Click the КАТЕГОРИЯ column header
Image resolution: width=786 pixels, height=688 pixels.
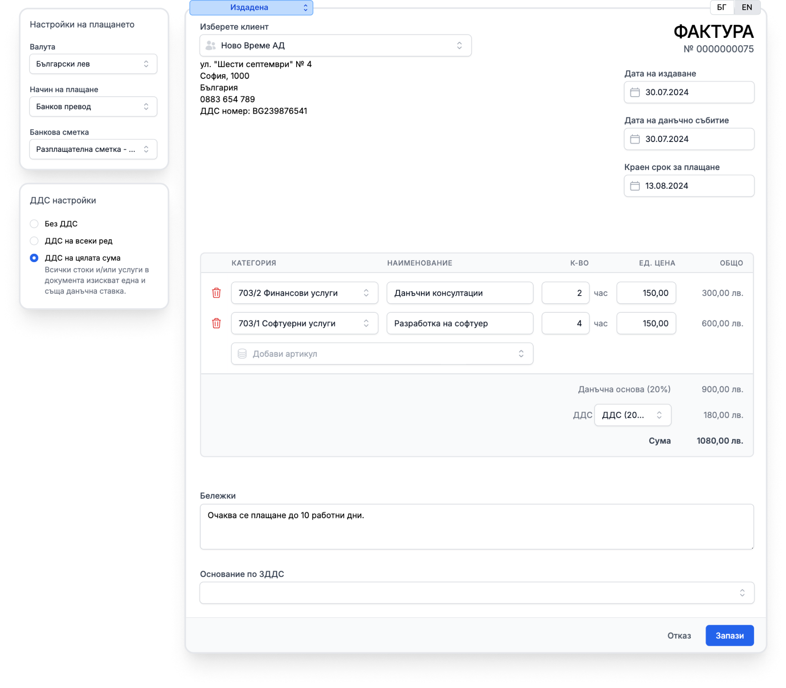point(254,263)
